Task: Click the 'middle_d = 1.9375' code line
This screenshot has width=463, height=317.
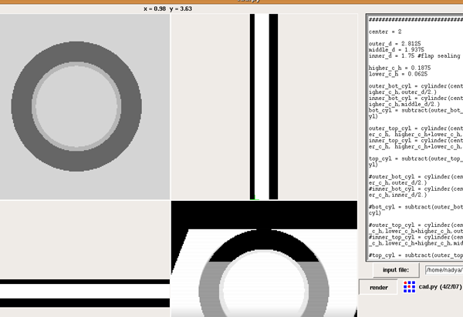Action: 397,50
